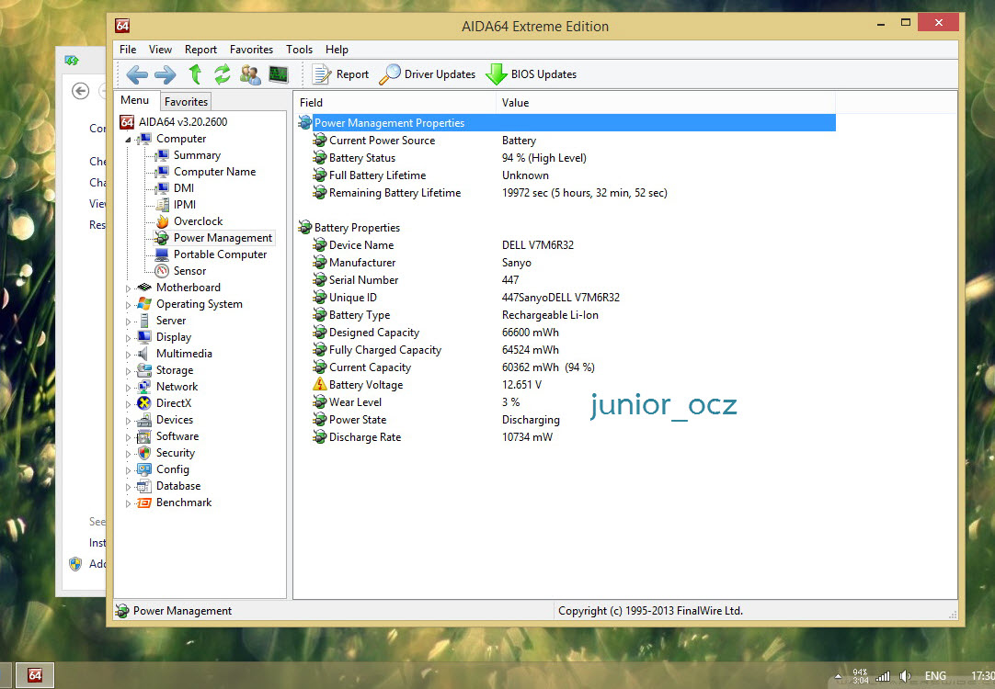Expand the Server tree node
The width and height of the screenshot is (995, 689).
pos(128,322)
